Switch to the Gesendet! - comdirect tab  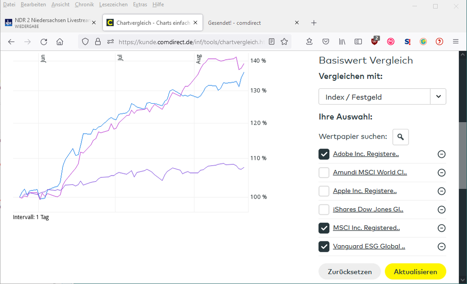tap(248, 22)
